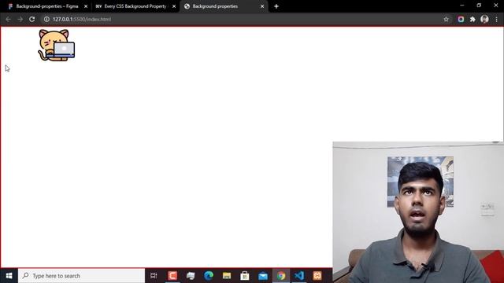Close the Chrome window
504x283 pixels.
click(495, 6)
